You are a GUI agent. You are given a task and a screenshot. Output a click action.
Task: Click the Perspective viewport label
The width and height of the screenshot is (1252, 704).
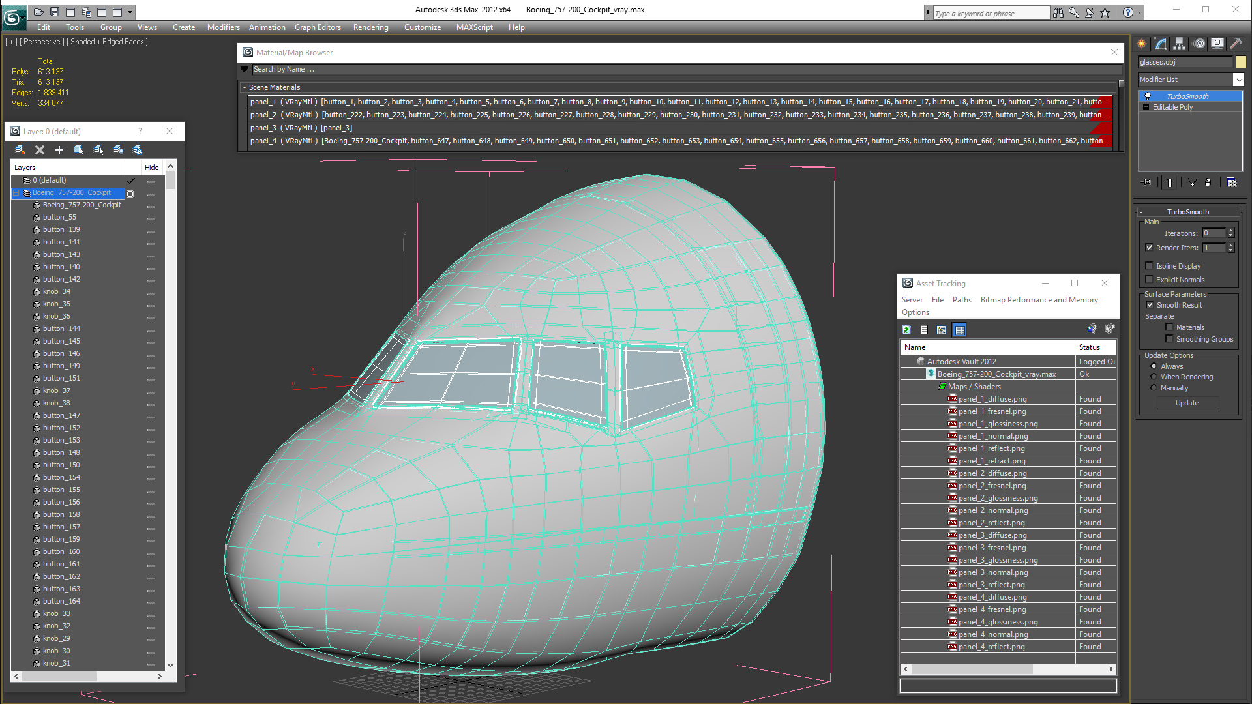[42, 42]
